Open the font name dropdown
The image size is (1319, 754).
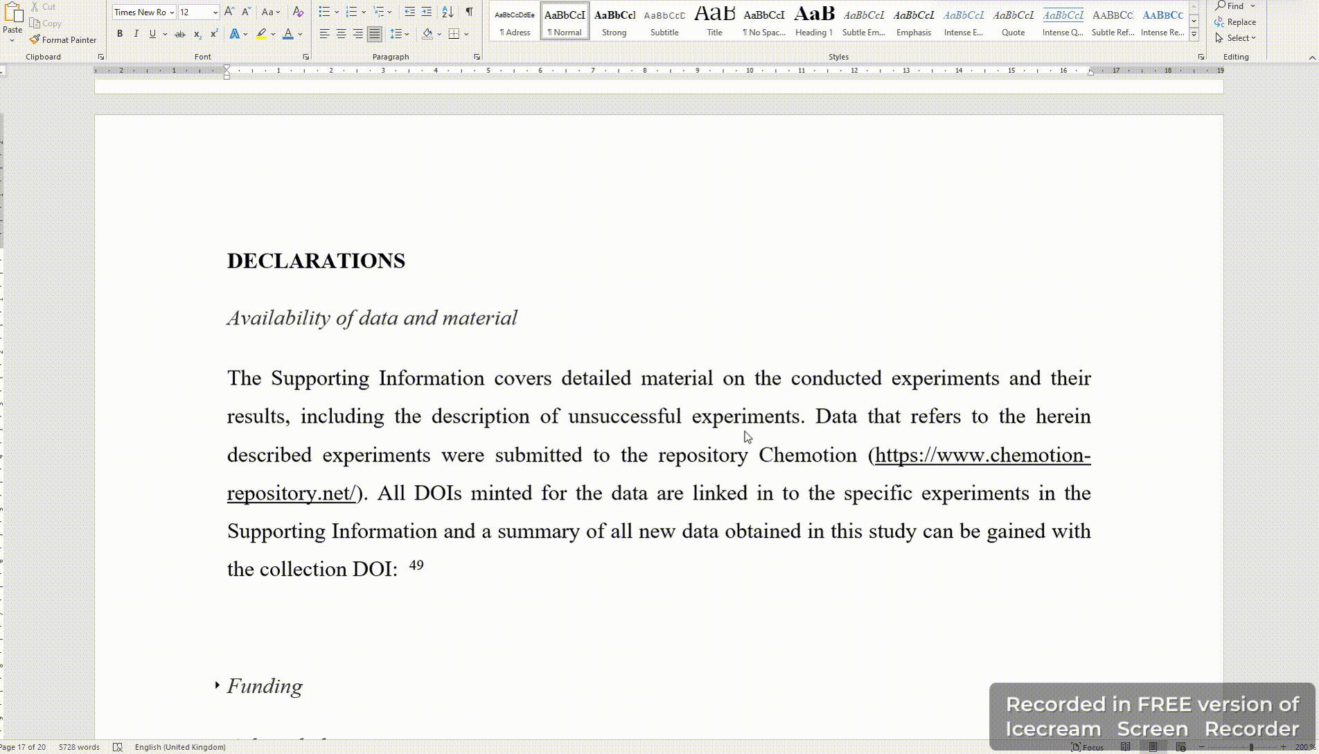click(172, 12)
